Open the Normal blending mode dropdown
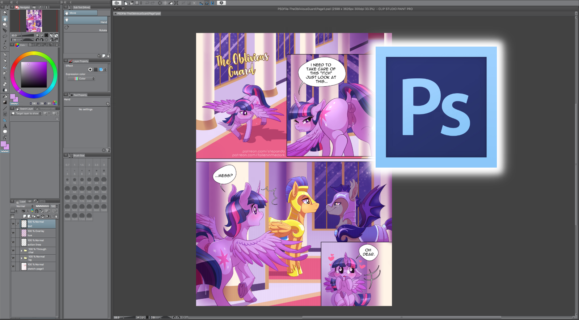The height and width of the screenshot is (320, 579). click(23, 206)
